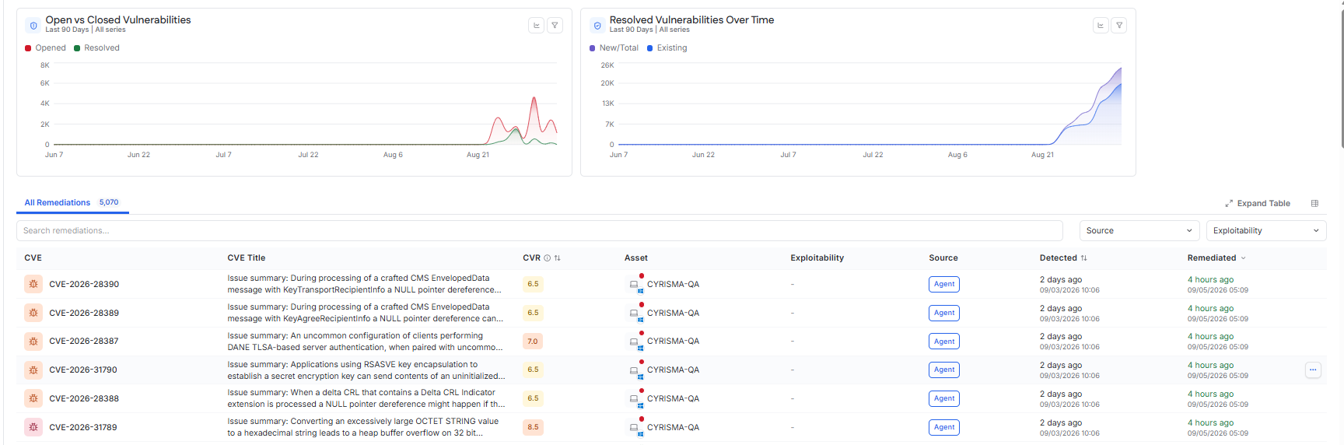Click Expand Table
The height and width of the screenshot is (445, 1344).
[1258, 204]
